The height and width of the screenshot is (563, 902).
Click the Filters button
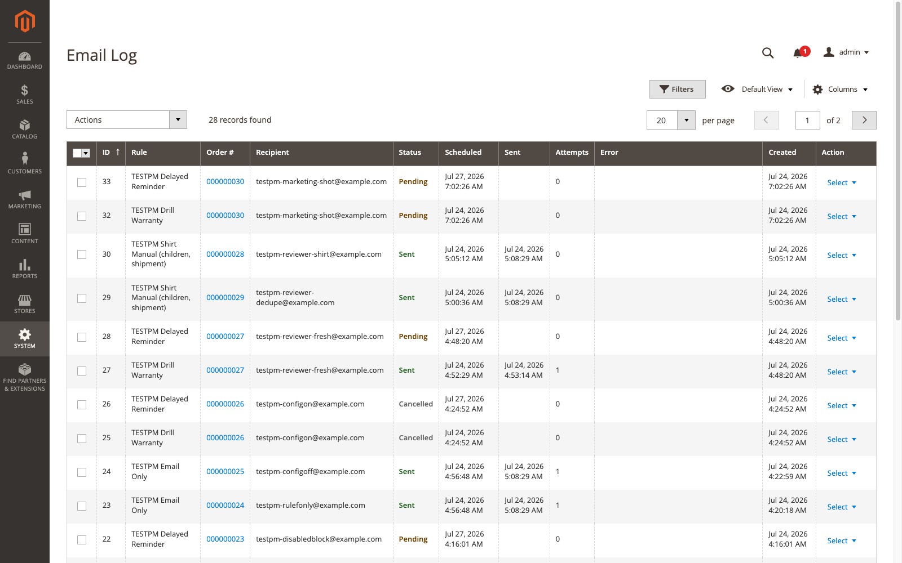pyautogui.click(x=677, y=89)
